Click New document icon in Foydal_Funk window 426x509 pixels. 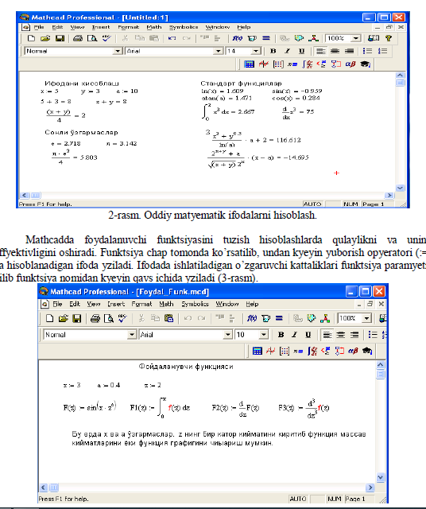click(49, 318)
